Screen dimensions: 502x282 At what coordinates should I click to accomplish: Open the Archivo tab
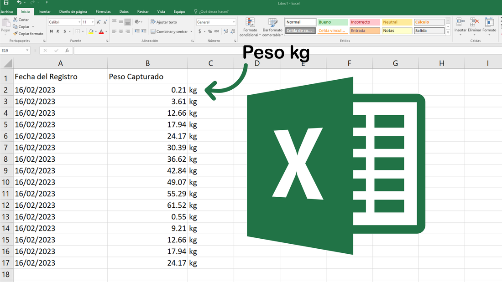coord(7,11)
